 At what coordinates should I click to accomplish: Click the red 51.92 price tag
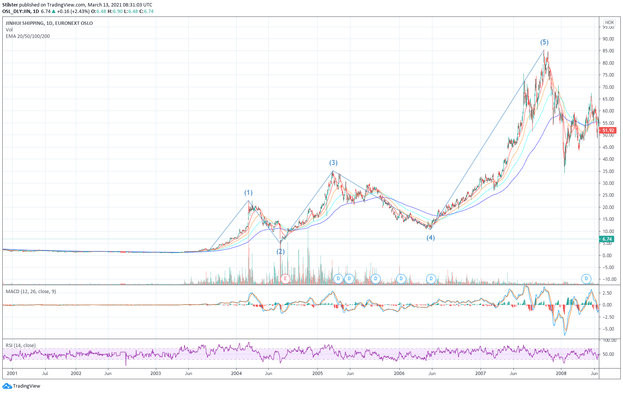tap(608, 130)
